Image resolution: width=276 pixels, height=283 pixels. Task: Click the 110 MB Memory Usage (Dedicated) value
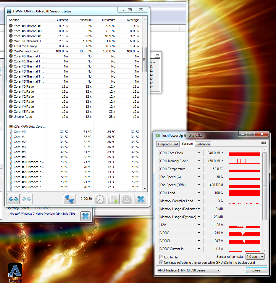[214, 209]
